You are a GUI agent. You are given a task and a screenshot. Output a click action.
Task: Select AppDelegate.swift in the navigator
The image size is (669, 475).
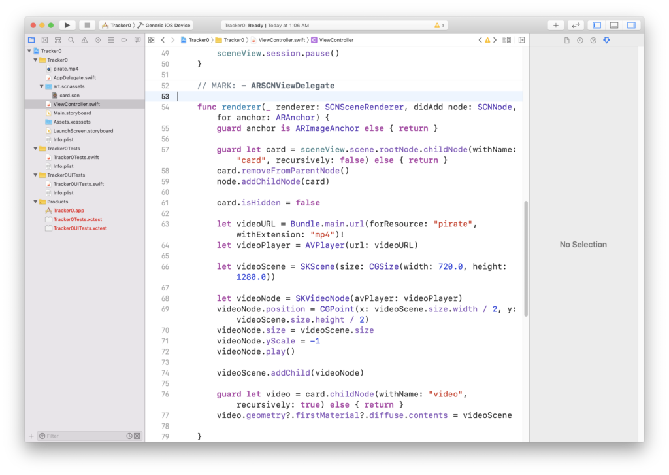[74, 77]
